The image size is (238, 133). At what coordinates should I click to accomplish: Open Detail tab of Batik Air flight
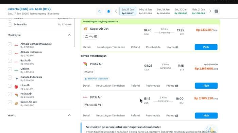coord(86,115)
